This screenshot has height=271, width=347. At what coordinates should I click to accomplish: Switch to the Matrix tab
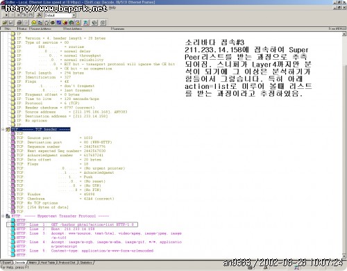click(33, 263)
